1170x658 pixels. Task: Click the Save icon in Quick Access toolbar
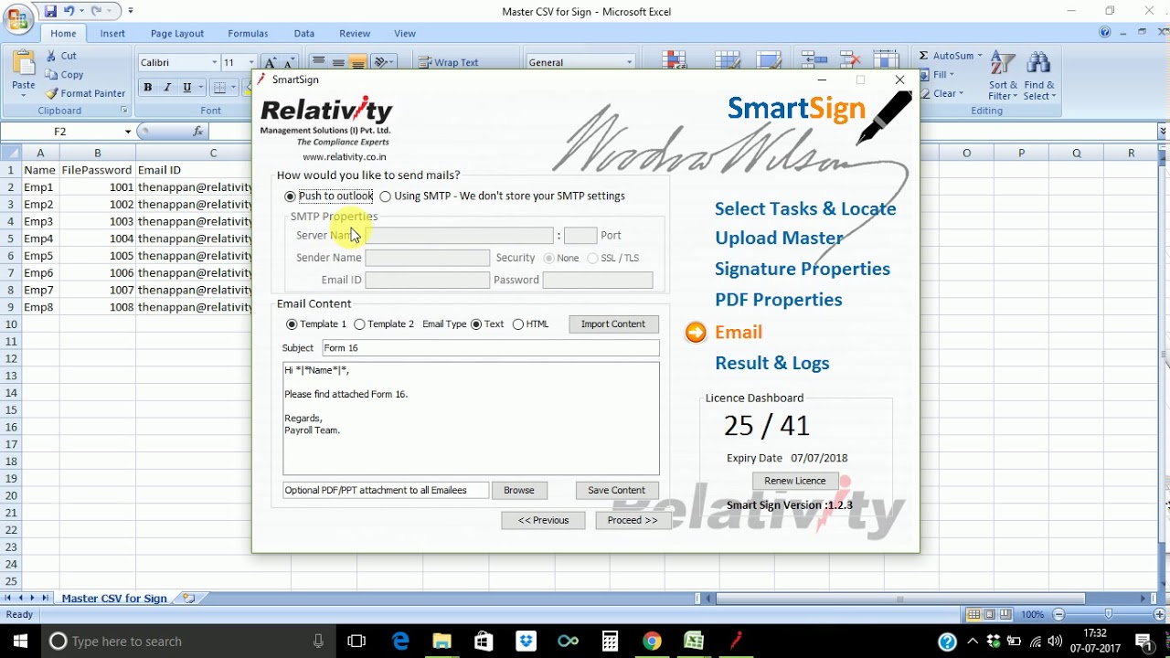pyautogui.click(x=50, y=11)
